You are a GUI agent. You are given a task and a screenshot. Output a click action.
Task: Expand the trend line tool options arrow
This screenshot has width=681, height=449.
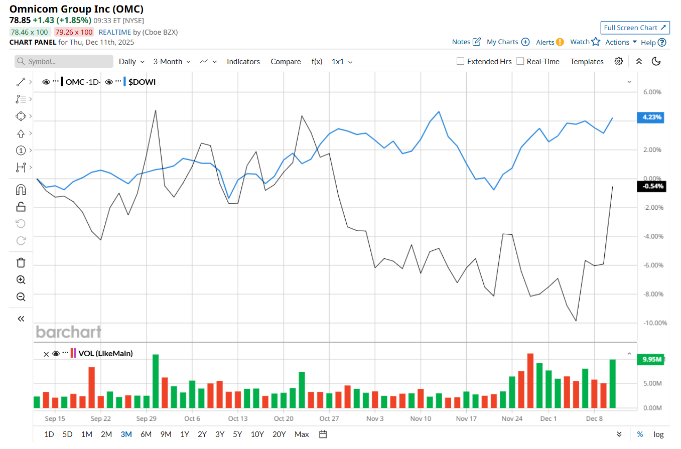(x=31, y=82)
